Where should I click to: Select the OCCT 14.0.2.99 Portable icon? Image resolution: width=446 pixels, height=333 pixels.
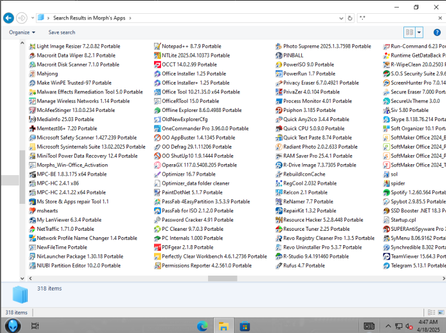pyautogui.click(x=157, y=64)
